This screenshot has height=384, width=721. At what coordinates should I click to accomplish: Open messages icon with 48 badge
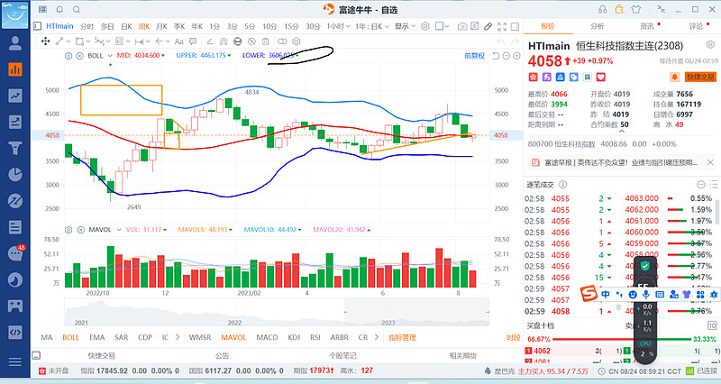(15, 253)
